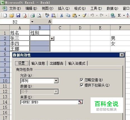Image resolution: width=130 pixels, height=120 pixels.
Task: Open the 格式 menu
Action: [80, 9]
